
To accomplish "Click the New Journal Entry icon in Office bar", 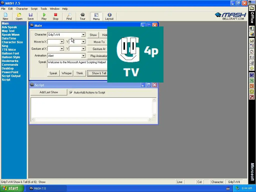I will click(x=252, y=63).
